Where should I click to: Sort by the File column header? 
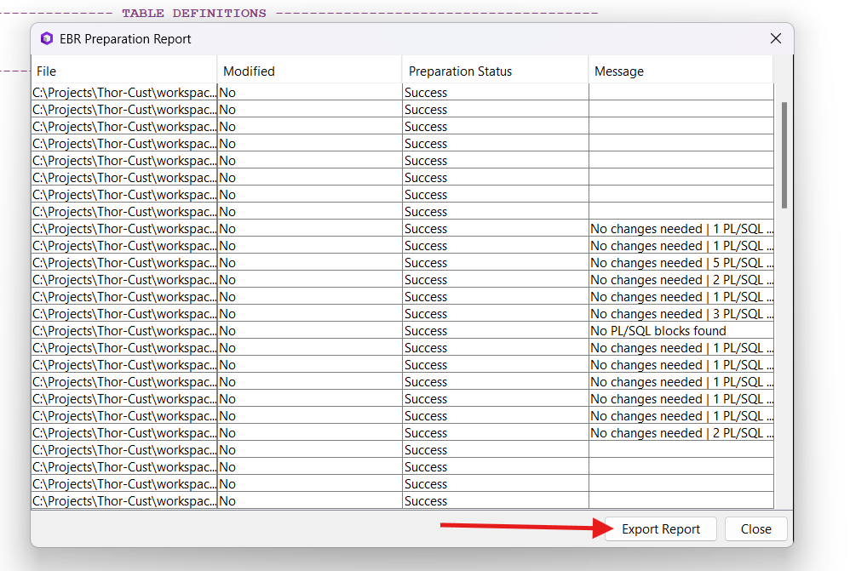(x=124, y=71)
